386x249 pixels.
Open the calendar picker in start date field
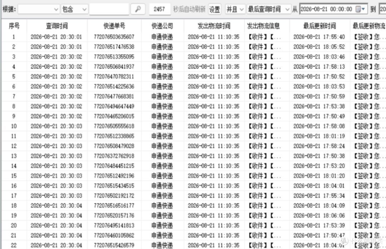pyautogui.click(x=360, y=9)
